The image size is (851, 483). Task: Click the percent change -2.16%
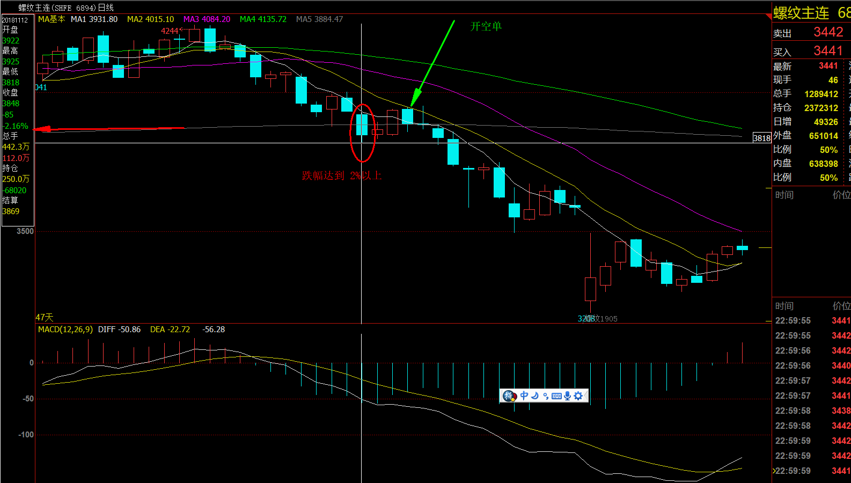click(x=15, y=126)
